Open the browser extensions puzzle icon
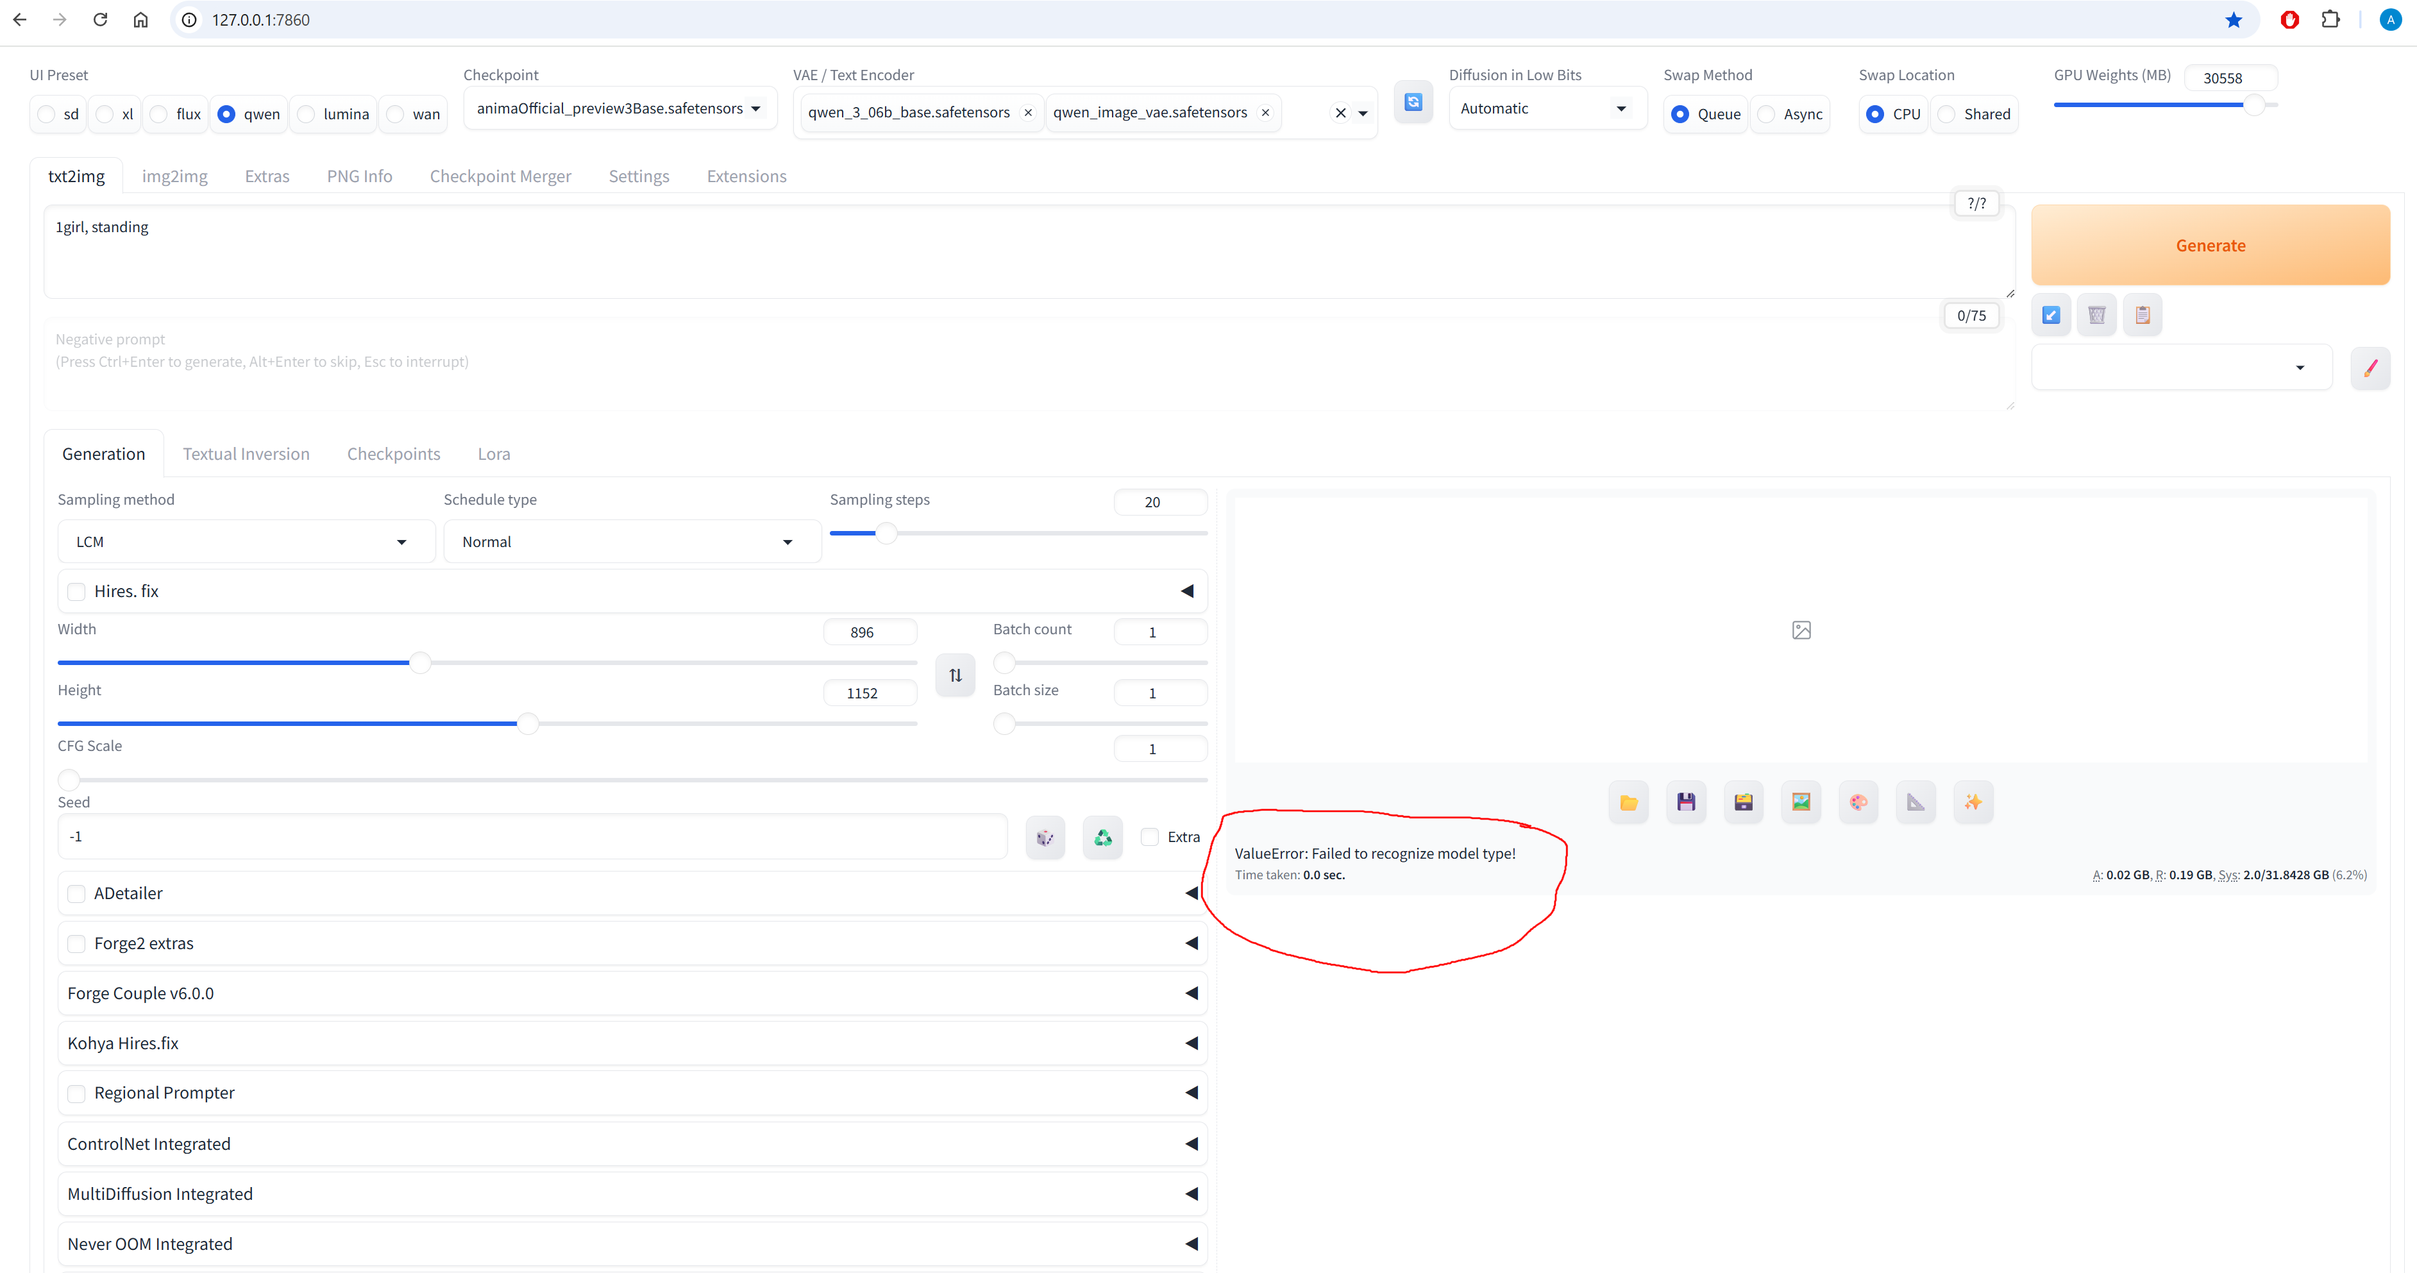 pos(2330,20)
